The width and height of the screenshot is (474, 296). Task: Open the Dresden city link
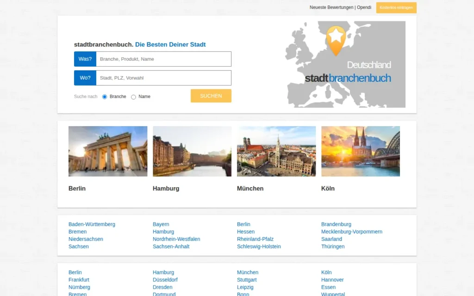[x=162, y=287]
